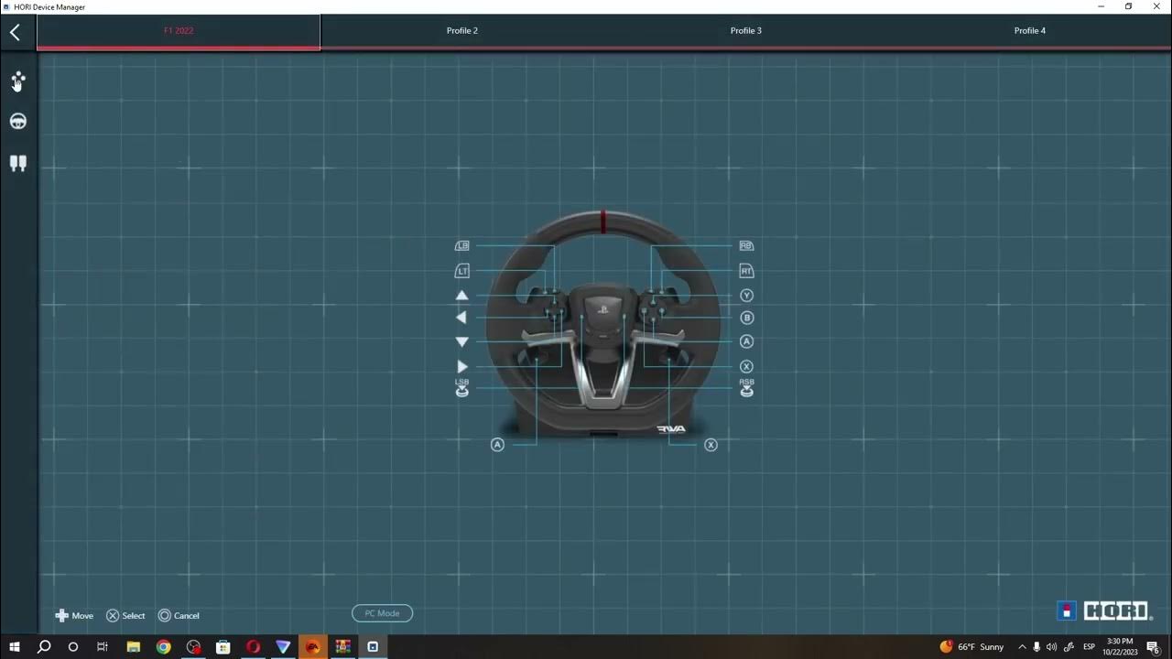The image size is (1172, 659).
Task: Select the button assignment hand icon in sidebar
Action: [17, 82]
